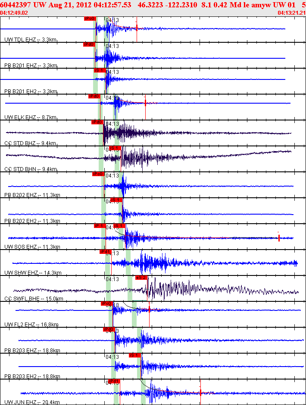306x405 pixels.
Task: Click the window end time 04:13:21.21
Action: coord(292,13)
